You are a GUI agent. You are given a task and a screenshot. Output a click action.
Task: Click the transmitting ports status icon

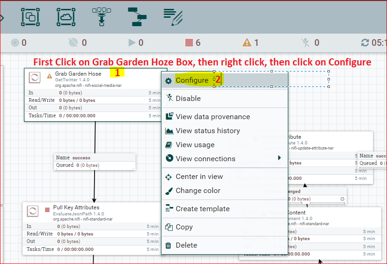[15, 43]
